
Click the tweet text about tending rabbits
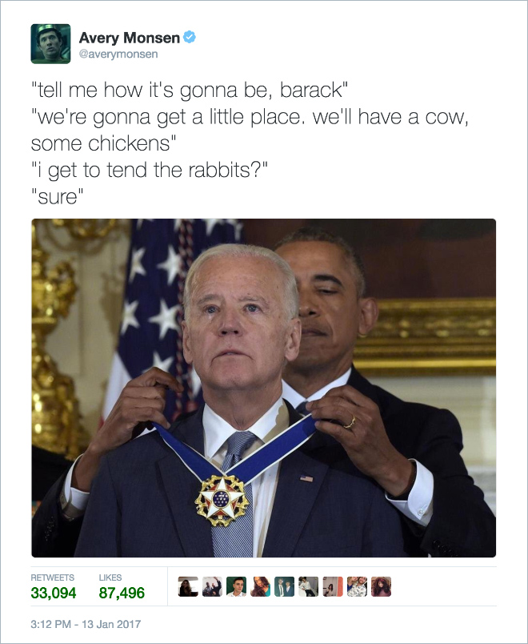(x=150, y=171)
